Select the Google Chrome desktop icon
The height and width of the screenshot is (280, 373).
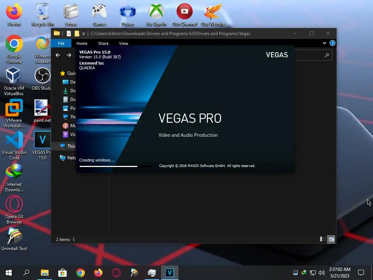tap(14, 50)
